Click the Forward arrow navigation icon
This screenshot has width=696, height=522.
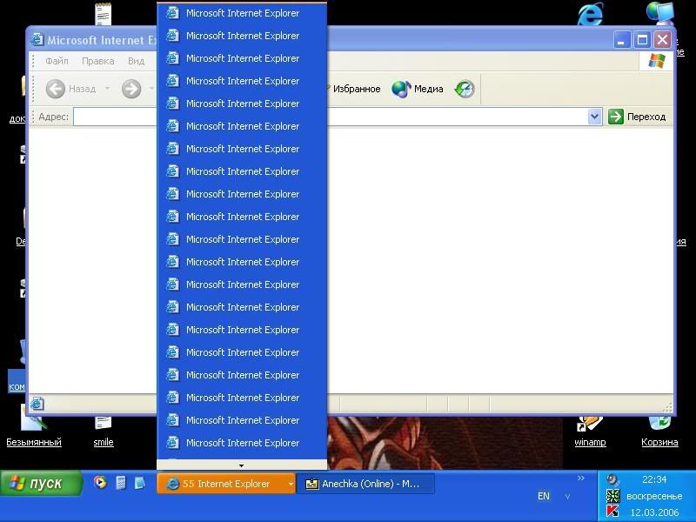tap(131, 89)
